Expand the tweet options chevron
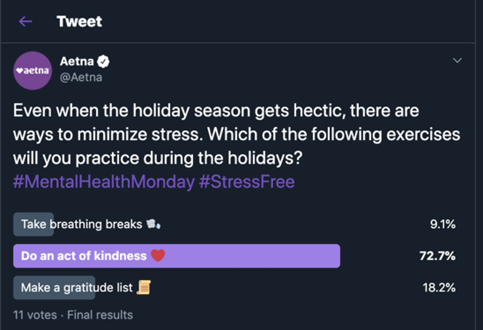The height and width of the screenshot is (330, 483). [457, 60]
